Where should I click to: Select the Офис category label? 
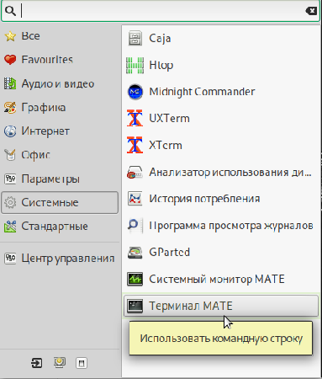(35, 155)
